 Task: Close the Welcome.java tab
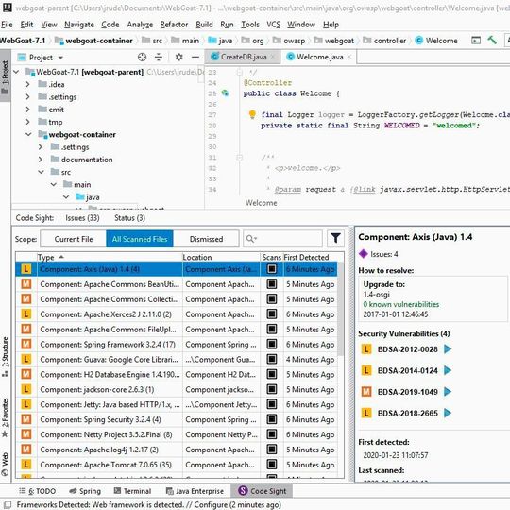[349, 57]
